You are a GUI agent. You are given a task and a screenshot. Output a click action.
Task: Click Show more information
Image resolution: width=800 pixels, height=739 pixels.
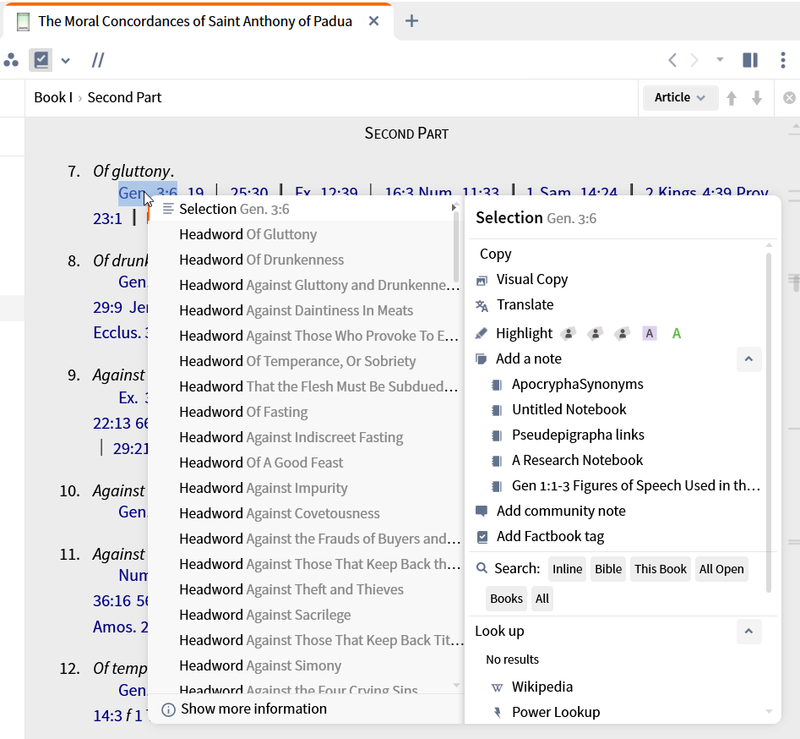[x=253, y=709]
